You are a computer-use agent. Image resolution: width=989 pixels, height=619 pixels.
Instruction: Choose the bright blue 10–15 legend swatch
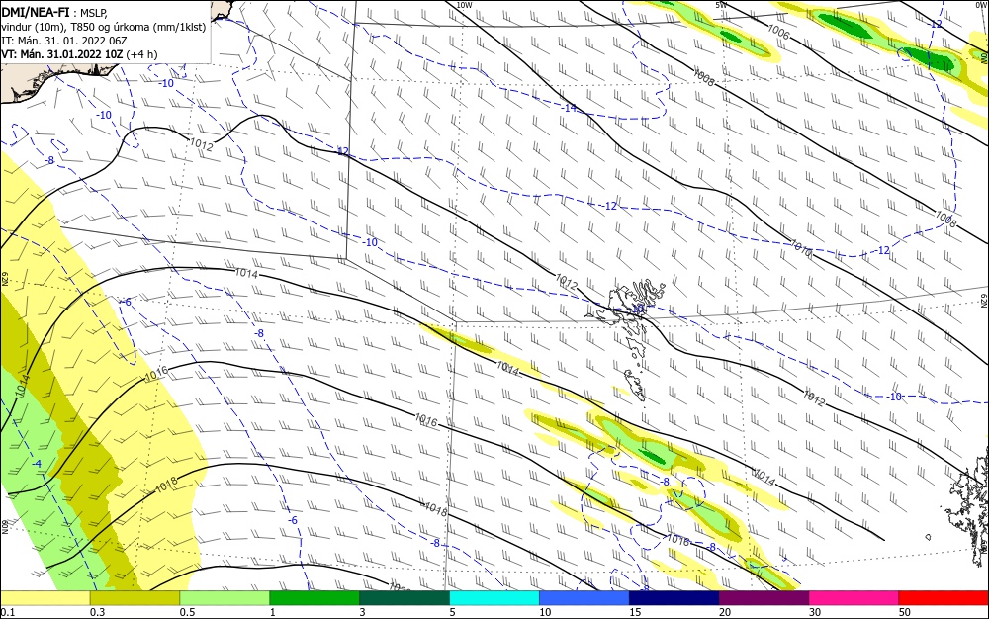pyautogui.click(x=584, y=598)
